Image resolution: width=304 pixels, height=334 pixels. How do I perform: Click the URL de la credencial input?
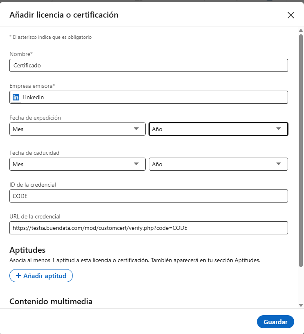[149, 228]
